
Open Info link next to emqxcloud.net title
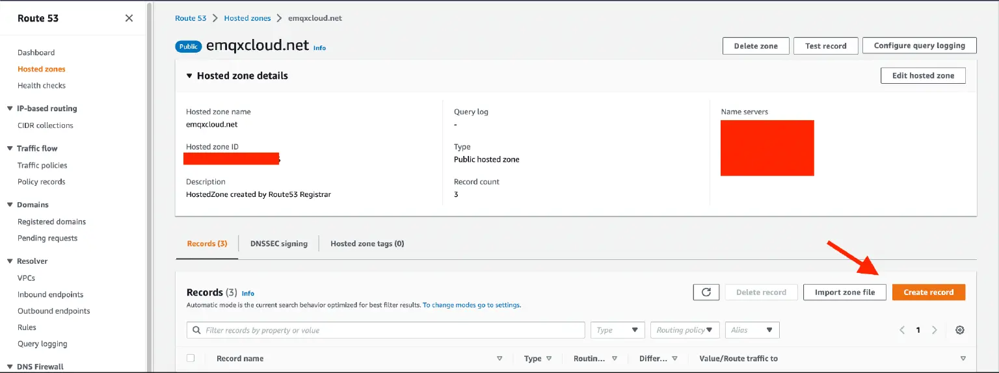320,48
